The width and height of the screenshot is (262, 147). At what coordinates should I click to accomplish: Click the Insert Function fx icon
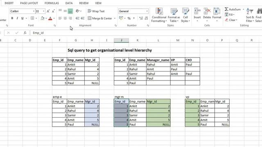coord(25,33)
